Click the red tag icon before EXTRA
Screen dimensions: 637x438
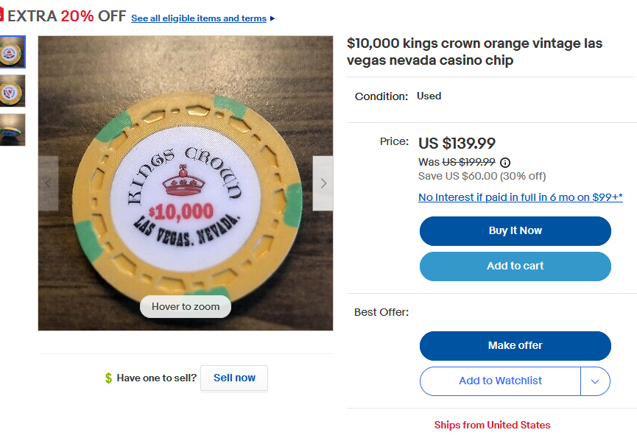pos(2,15)
